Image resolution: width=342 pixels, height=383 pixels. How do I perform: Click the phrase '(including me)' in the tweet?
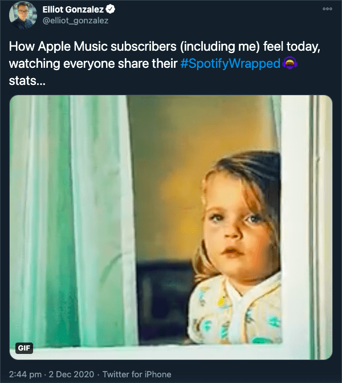pos(220,46)
